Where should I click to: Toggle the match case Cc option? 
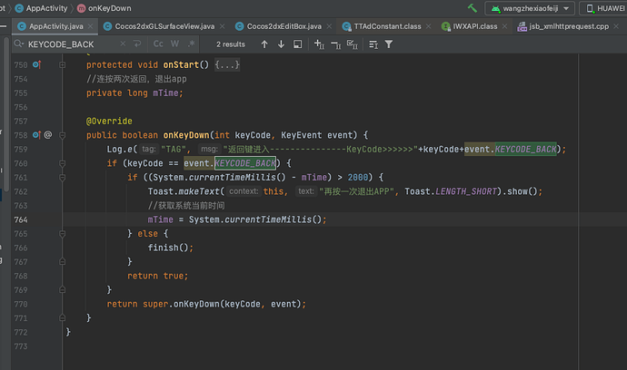click(159, 44)
